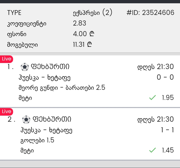Viewport: 180px width, 168px height.
Task: Click the total coefficient 2.83
Action: 79,23
